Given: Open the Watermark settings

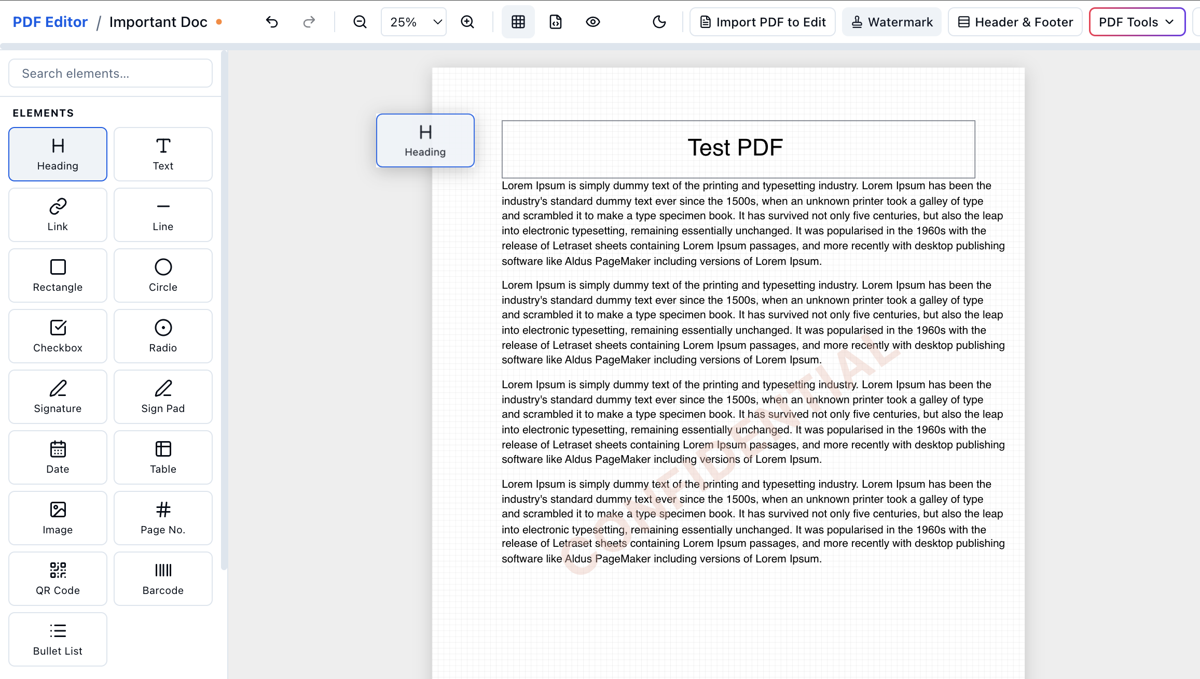Looking at the screenshot, I should 891,21.
